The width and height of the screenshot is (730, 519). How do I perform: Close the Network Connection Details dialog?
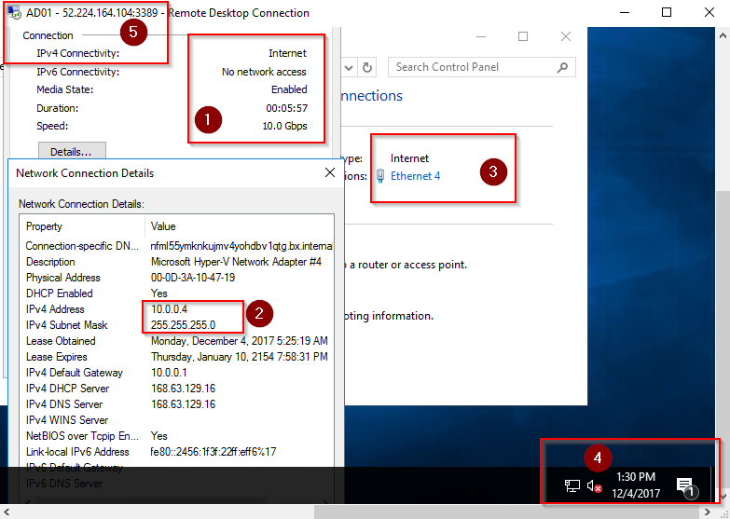330,172
